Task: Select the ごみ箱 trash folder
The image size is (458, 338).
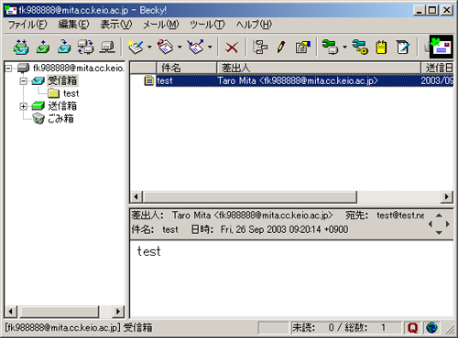Action: pyautogui.click(x=60, y=119)
